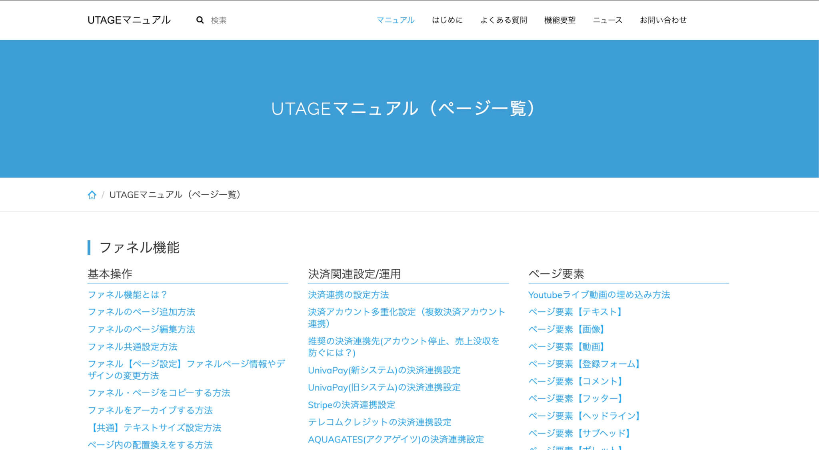Open ページ内の配置換えをする方法 link
Image resolution: width=819 pixels, height=450 pixels.
click(x=150, y=445)
